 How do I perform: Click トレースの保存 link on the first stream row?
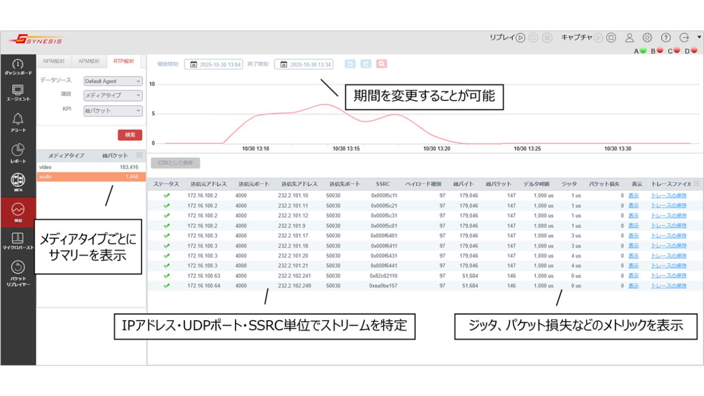click(670, 195)
